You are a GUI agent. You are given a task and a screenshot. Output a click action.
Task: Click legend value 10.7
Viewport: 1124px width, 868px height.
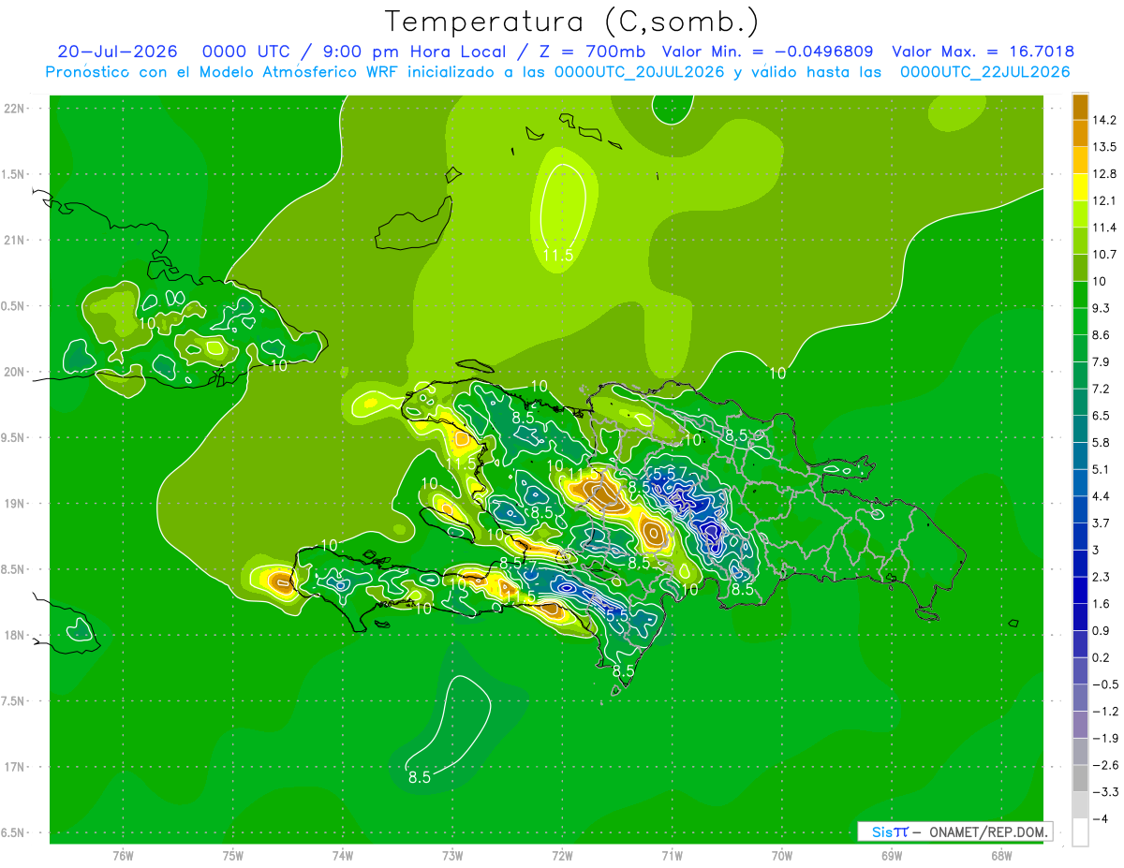coord(1104,255)
